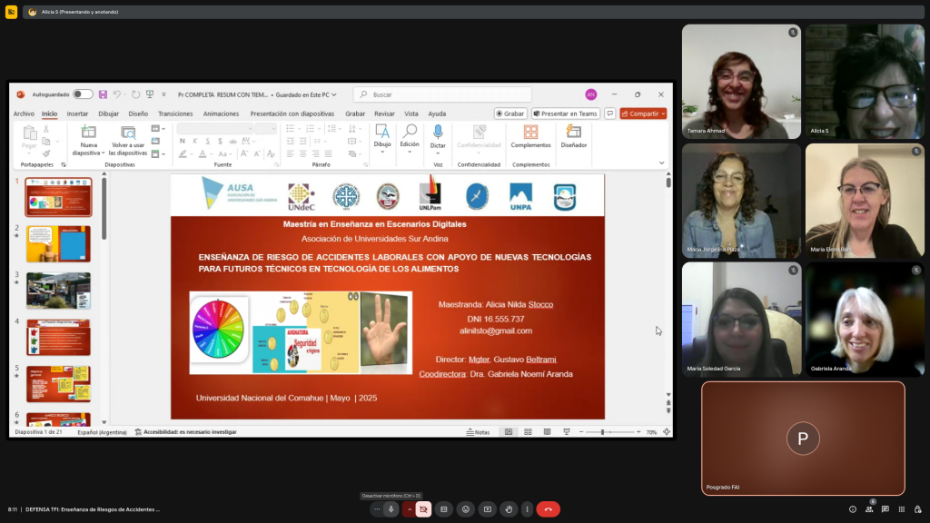
Task: Click the zoom in plus button
Action: (638, 432)
